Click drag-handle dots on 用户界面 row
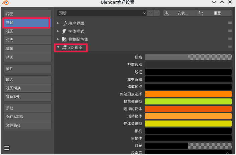This screenshot has width=236, height=155. [230, 23]
